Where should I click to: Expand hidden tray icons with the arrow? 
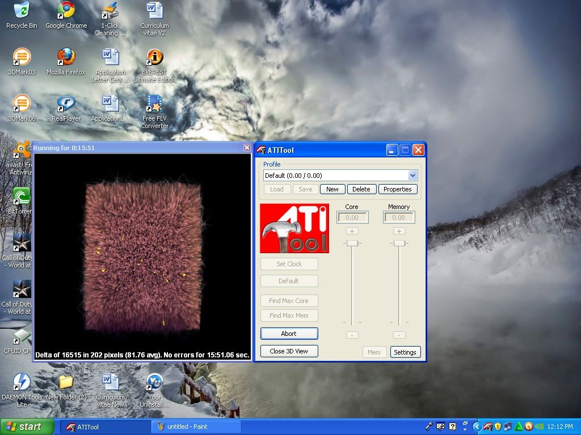pyautogui.click(x=477, y=427)
